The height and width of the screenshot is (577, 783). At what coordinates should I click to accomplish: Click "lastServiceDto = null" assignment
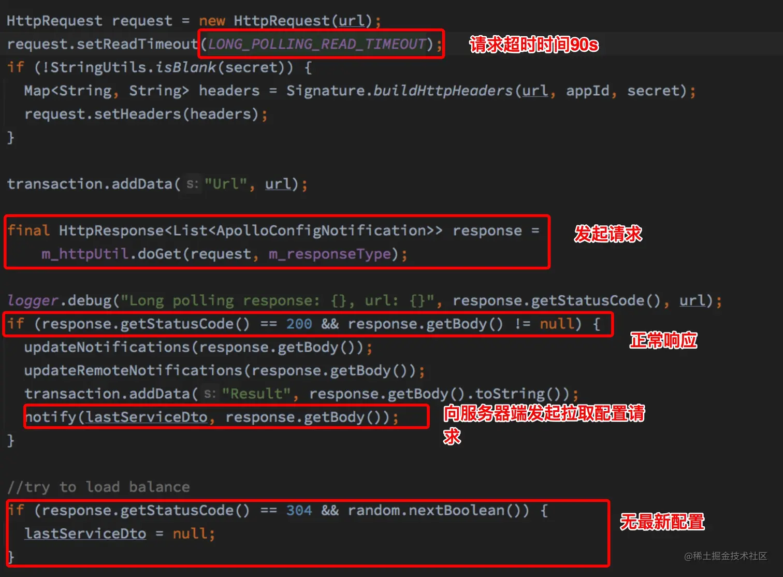120,533
